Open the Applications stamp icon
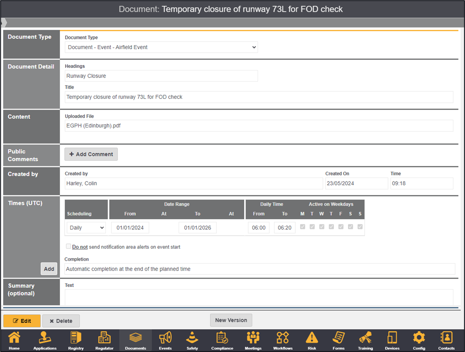 click(45, 340)
